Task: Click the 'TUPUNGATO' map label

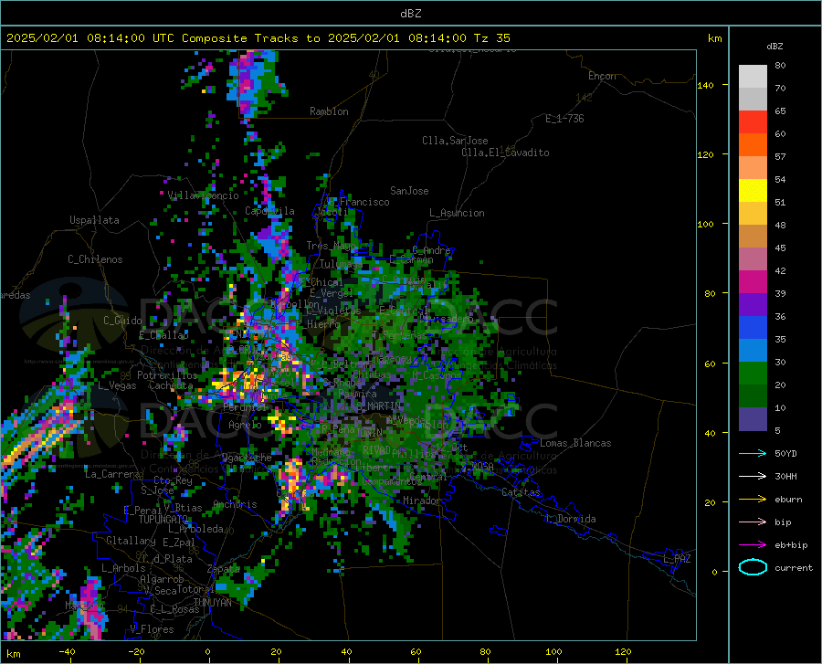Action: (163, 520)
